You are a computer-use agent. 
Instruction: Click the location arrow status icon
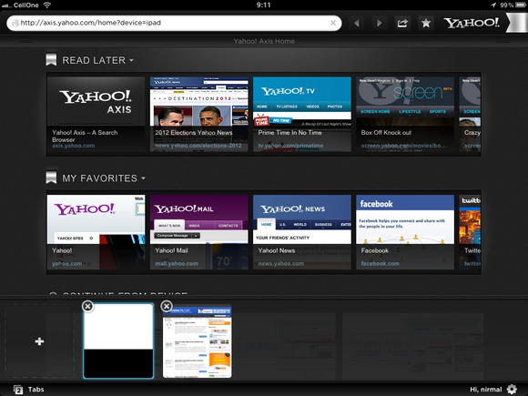tap(493, 5)
